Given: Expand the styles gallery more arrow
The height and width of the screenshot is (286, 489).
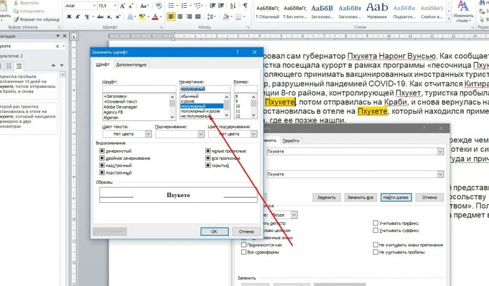Looking at the screenshot, I should [x=449, y=19].
